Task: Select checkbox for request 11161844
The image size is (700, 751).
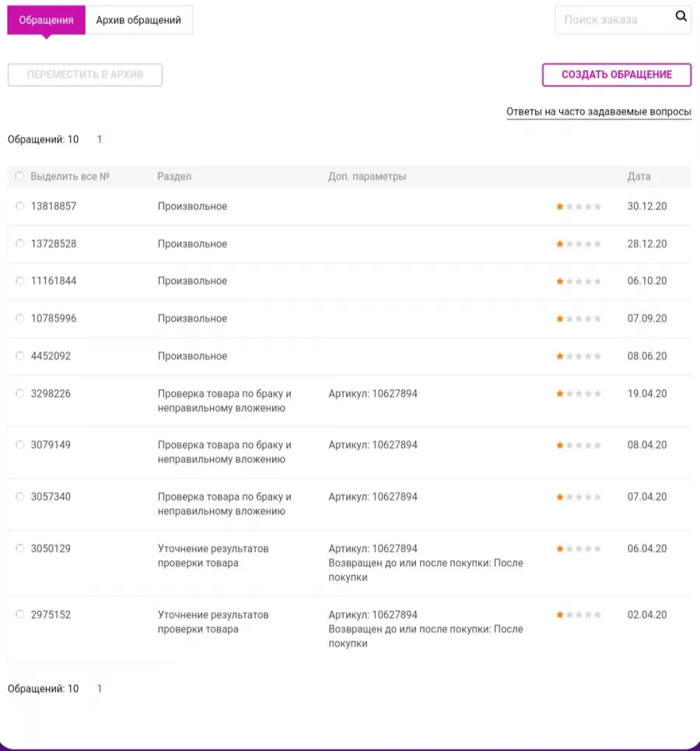Action: point(19,281)
